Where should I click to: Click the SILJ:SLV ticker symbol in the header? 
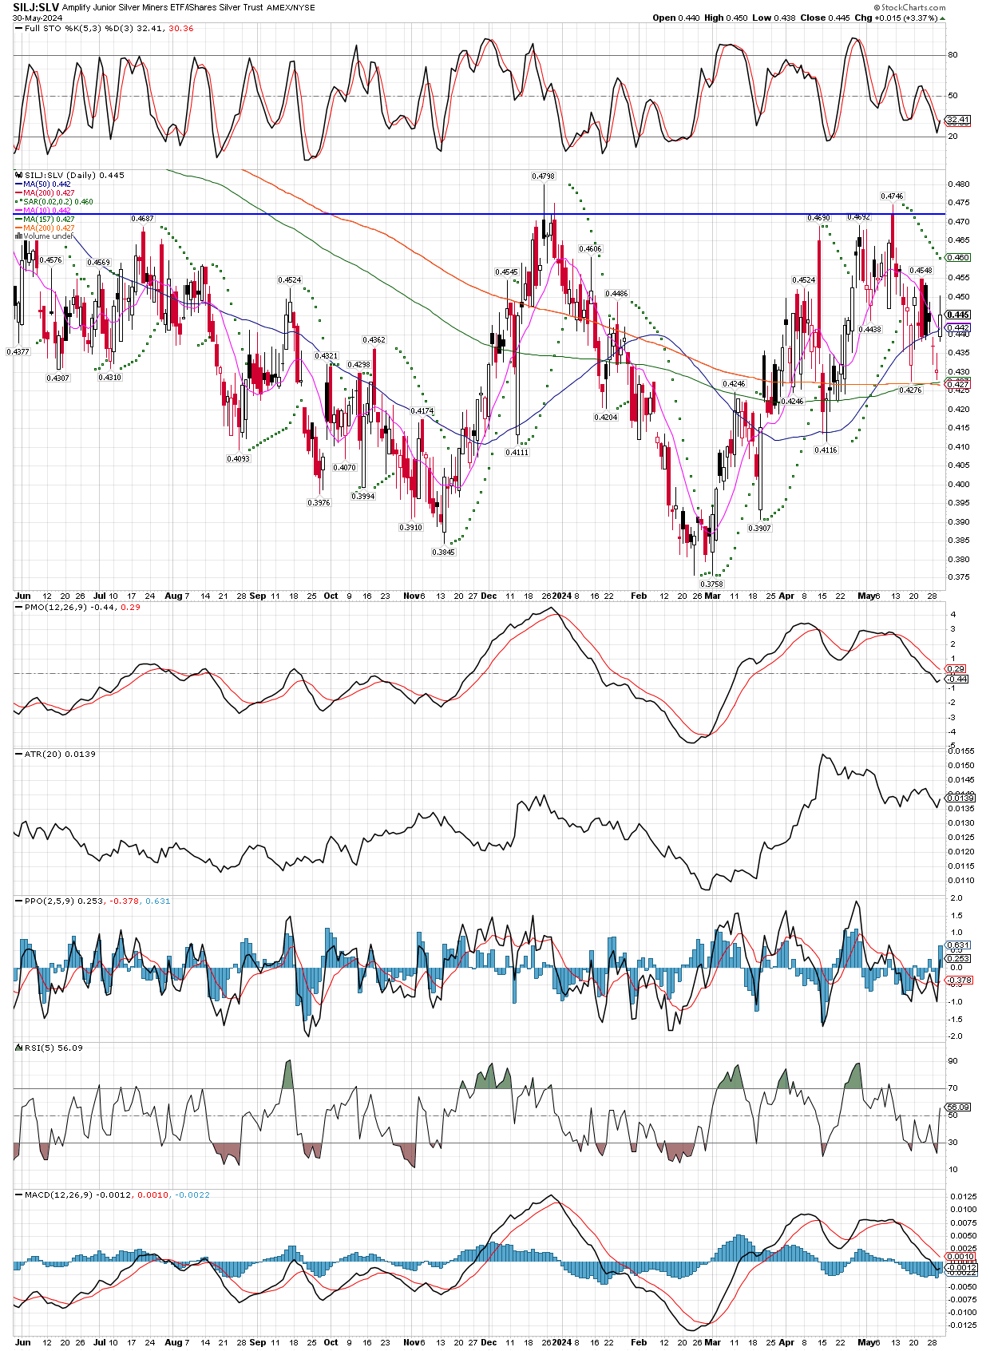tap(36, 7)
